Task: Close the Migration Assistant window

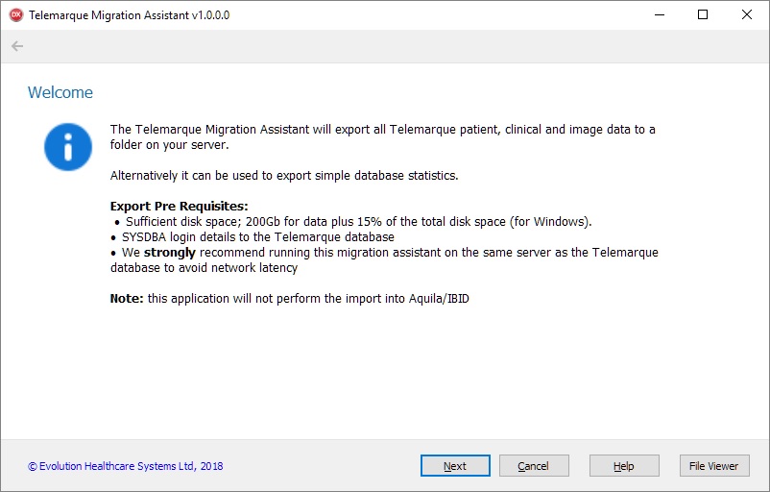Action: click(x=747, y=15)
